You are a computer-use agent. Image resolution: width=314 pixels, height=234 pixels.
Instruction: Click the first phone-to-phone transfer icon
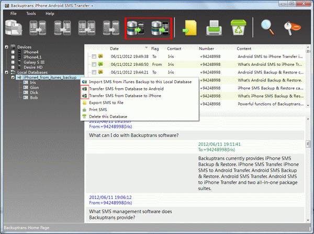[38, 28]
